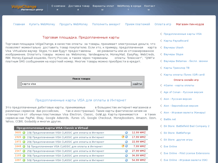This screenshot has width=218, height=163.
Task: Click green plus icon for product 1547
Action: point(24,151)
